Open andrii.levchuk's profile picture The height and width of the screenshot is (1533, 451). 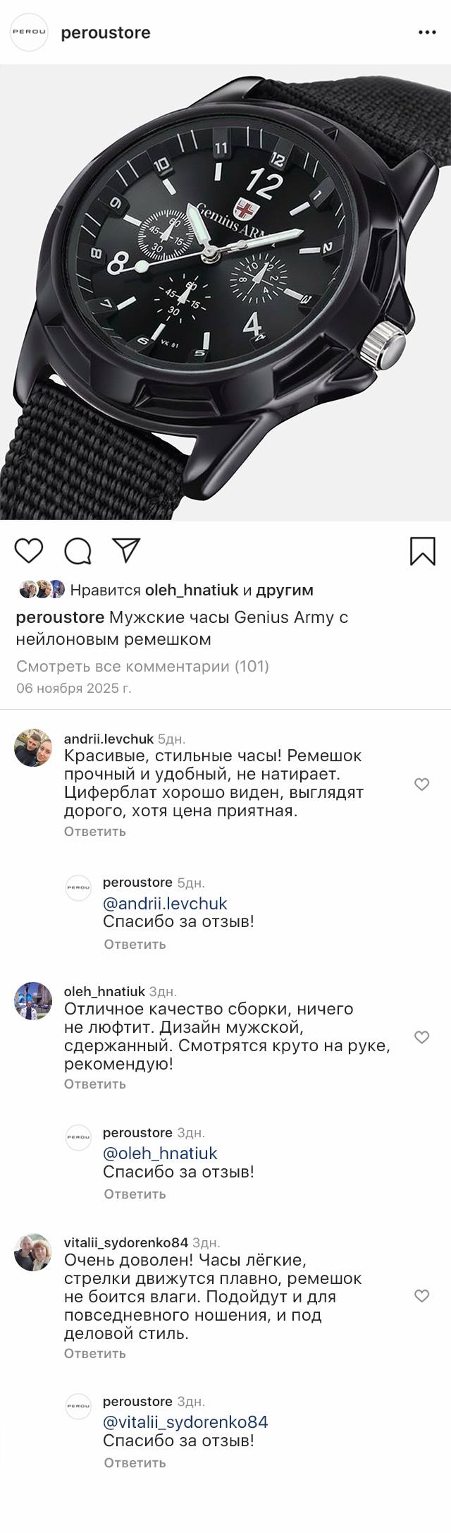(x=33, y=748)
